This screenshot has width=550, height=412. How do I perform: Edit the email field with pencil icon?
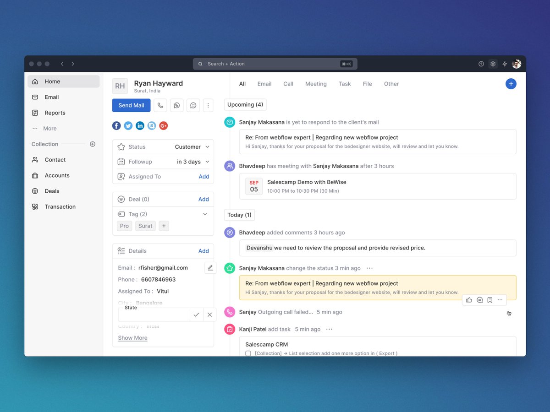(210, 268)
